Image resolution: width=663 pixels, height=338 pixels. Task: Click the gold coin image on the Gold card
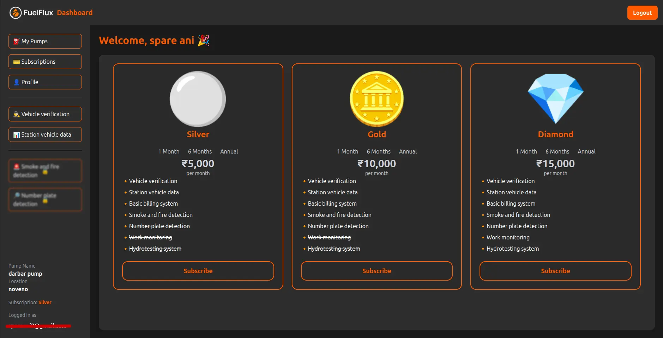pos(376,99)
